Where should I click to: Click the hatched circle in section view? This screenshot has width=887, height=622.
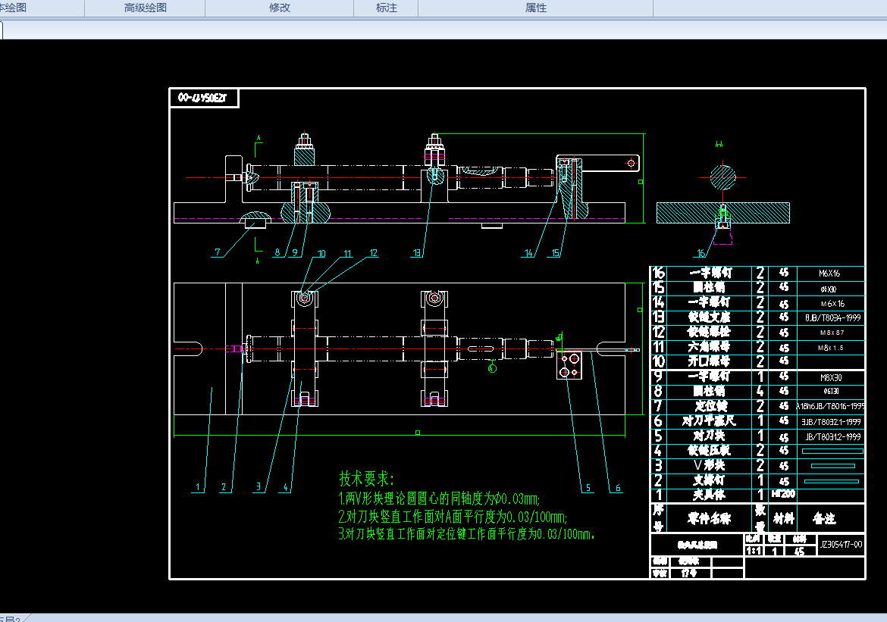tap(722, 177)
